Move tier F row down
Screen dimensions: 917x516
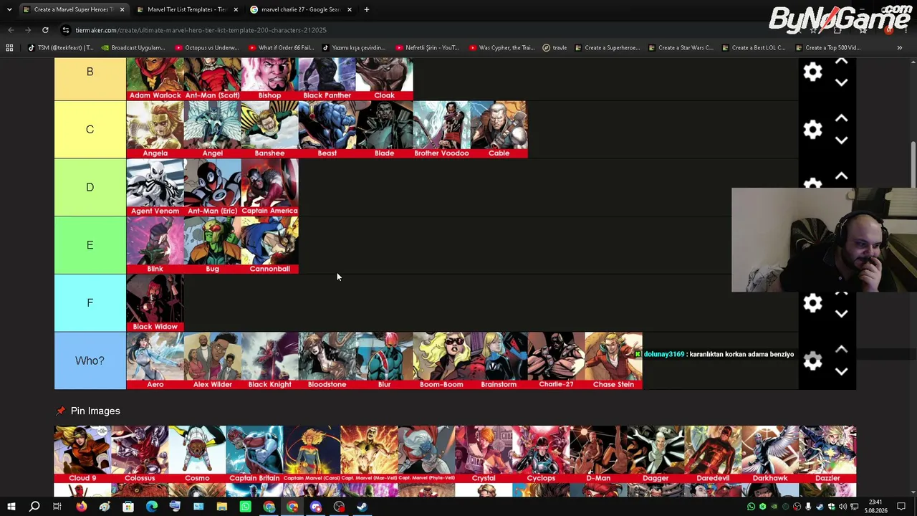[842, 314]
